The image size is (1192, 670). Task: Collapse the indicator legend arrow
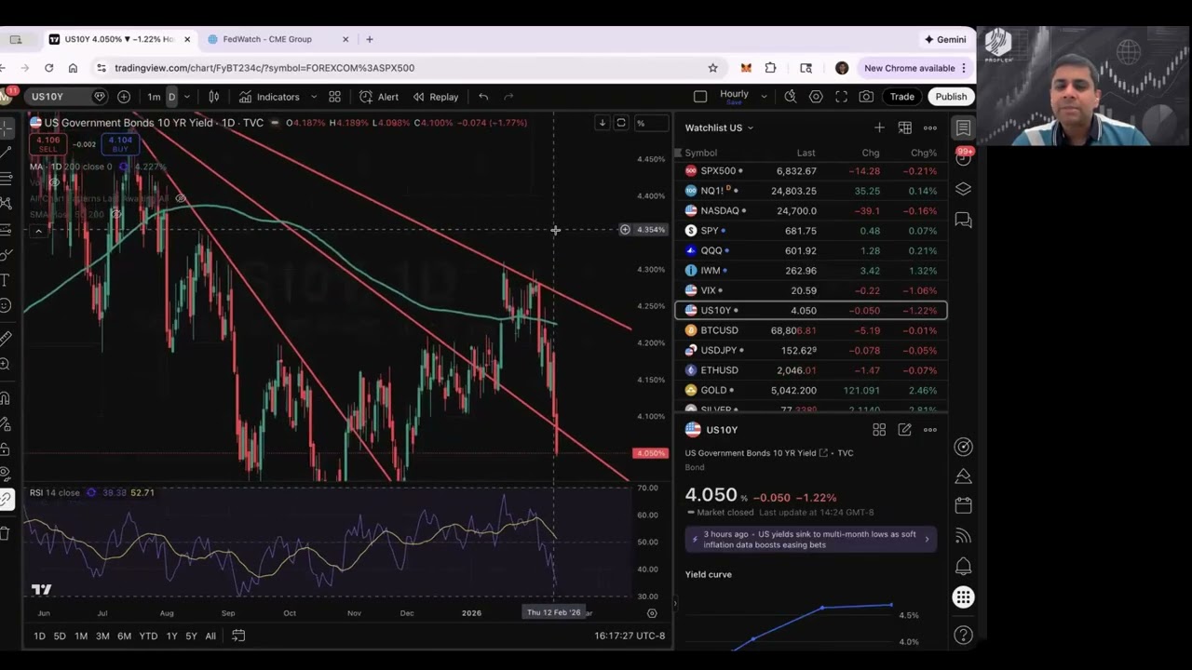pos(38,231)
